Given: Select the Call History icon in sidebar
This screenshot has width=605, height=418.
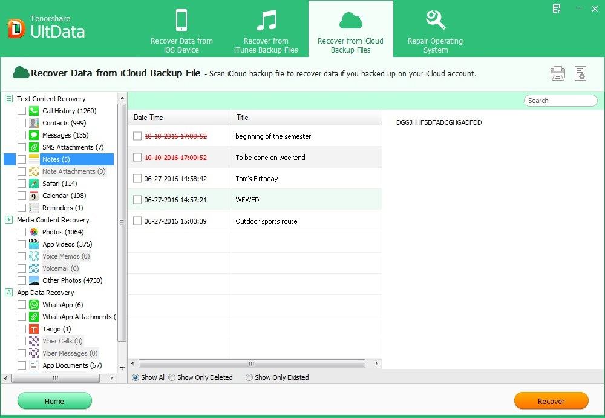Looking at the screenshot, I should (33, 110).
